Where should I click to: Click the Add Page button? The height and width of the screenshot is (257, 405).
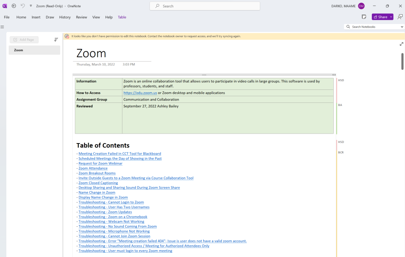tap(24, 40)
